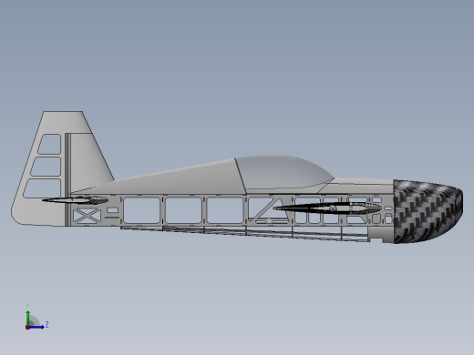This screenshot has width=474, height=355.
Task: Select the horizontal stabilizer airfoil at tail
Action: tap(75, 200)
